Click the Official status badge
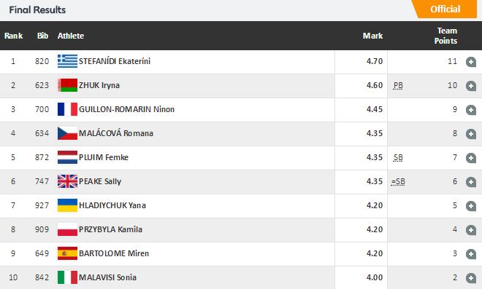Viewport: 482px width, 289px height. coord(445,9)
